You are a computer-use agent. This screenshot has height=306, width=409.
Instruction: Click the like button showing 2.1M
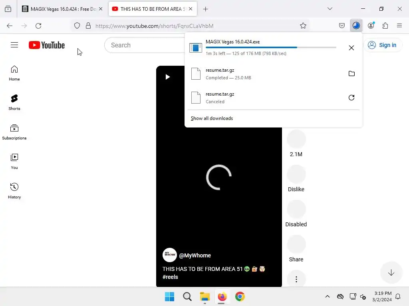[296, 139]
